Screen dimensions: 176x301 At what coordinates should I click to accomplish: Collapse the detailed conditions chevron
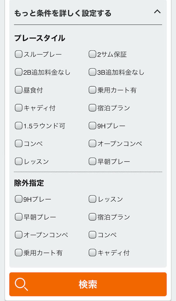click(157, 12)
